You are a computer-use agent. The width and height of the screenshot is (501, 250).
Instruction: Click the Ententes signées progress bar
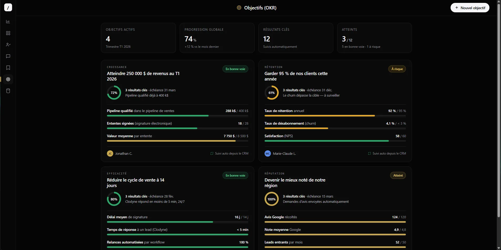[178, 128]
